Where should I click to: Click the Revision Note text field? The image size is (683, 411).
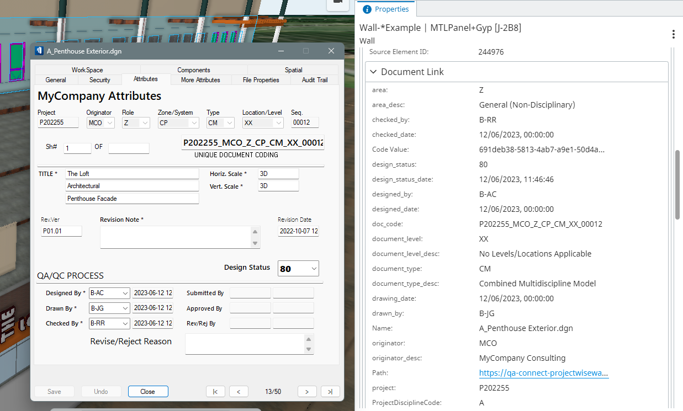coord(175,237)
